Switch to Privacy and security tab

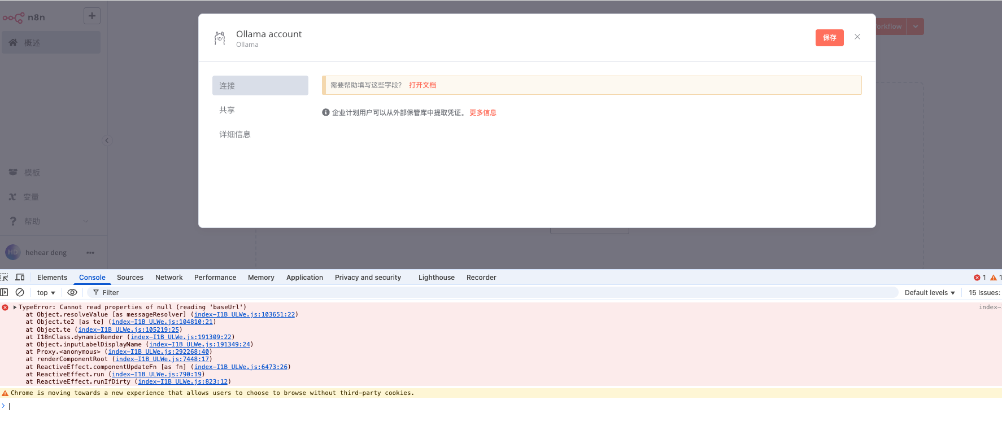pos(368,278)
